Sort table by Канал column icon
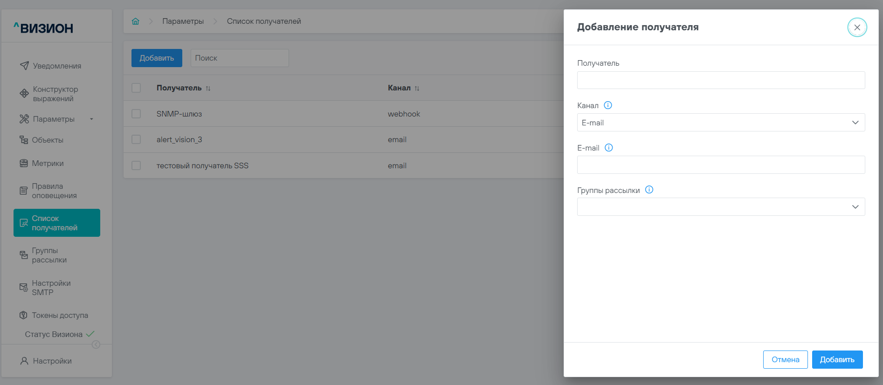Image resolution: width=883 pixels, height=385 pixels. click(x=417, y=89)
